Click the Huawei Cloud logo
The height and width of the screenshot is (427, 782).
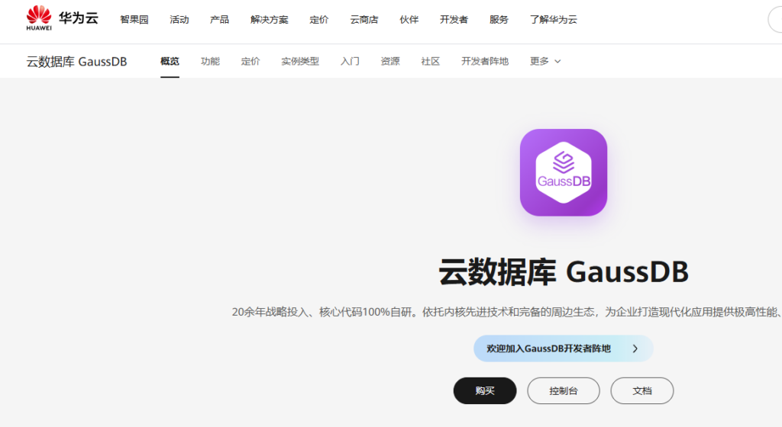tap(63, 18)
